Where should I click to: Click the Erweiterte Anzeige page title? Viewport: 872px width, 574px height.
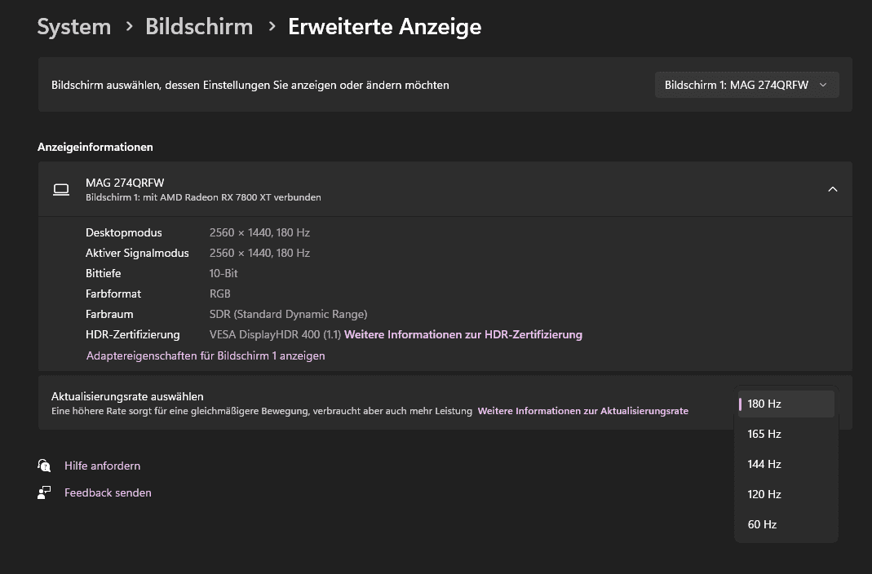385,27
